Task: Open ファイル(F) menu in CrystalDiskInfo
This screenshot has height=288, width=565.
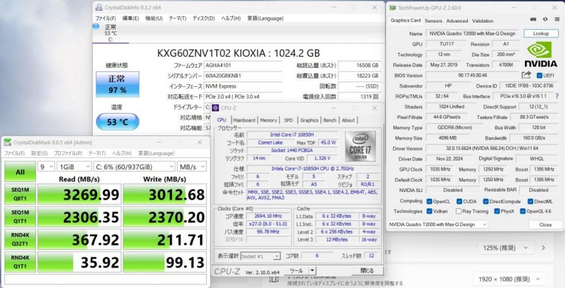Action: pos(106,19)
